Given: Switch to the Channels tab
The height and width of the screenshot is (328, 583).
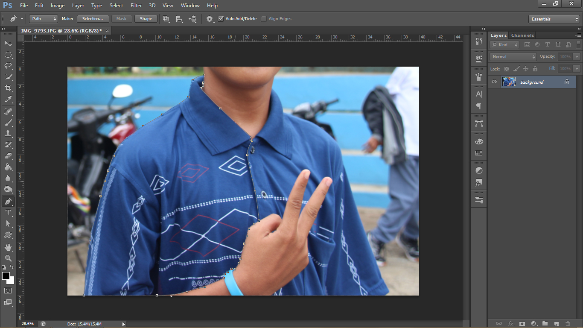Looking at the screenshot, I should 522,35.
